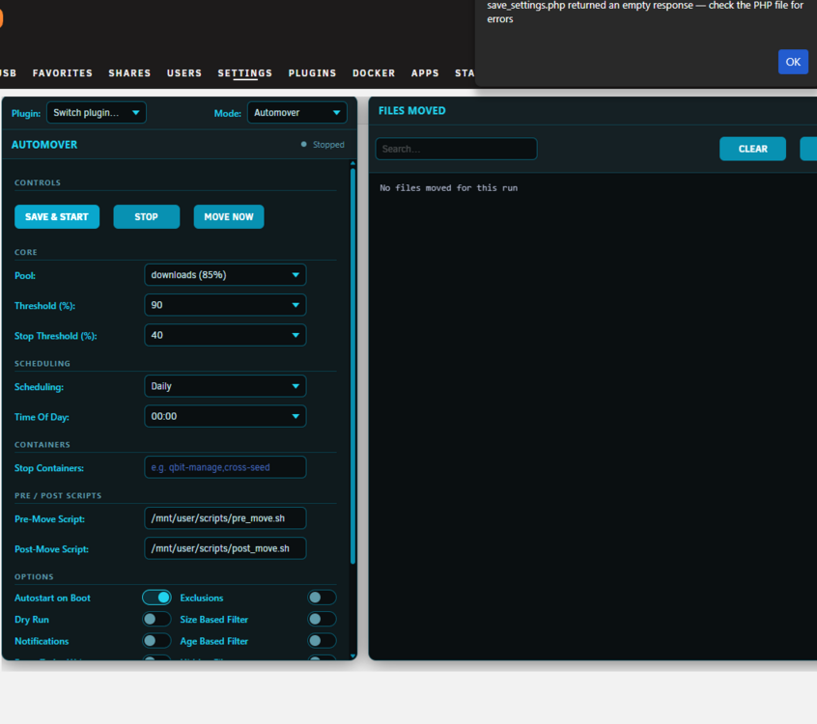Click the 'No files moved for this run' text
The image size is (817, 724).
point(449,188)
